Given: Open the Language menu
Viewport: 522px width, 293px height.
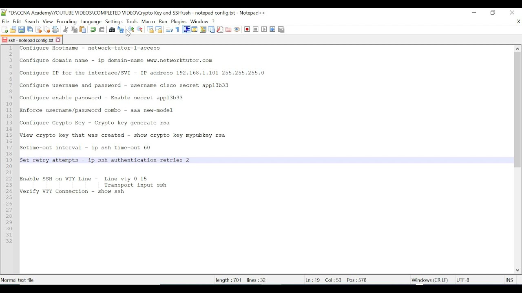Looking at the screenshot, I should pos(91,21).
